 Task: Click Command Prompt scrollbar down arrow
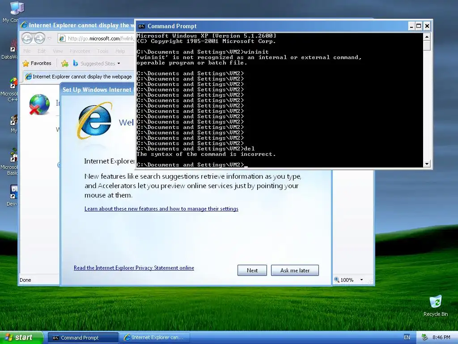(427, 164)
